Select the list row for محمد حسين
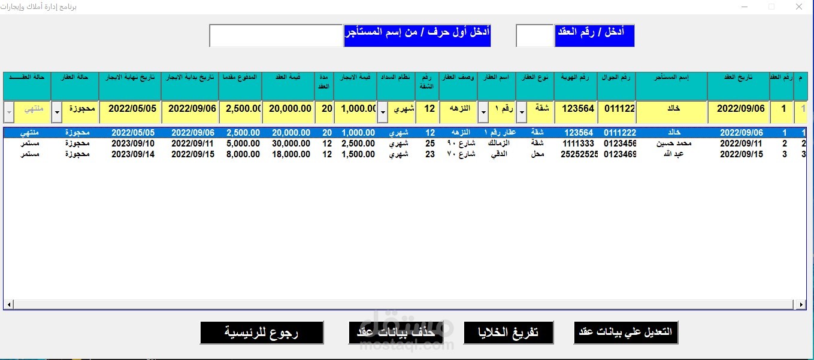The width and height of the screenshot is (814, 360). click(405, 144)
